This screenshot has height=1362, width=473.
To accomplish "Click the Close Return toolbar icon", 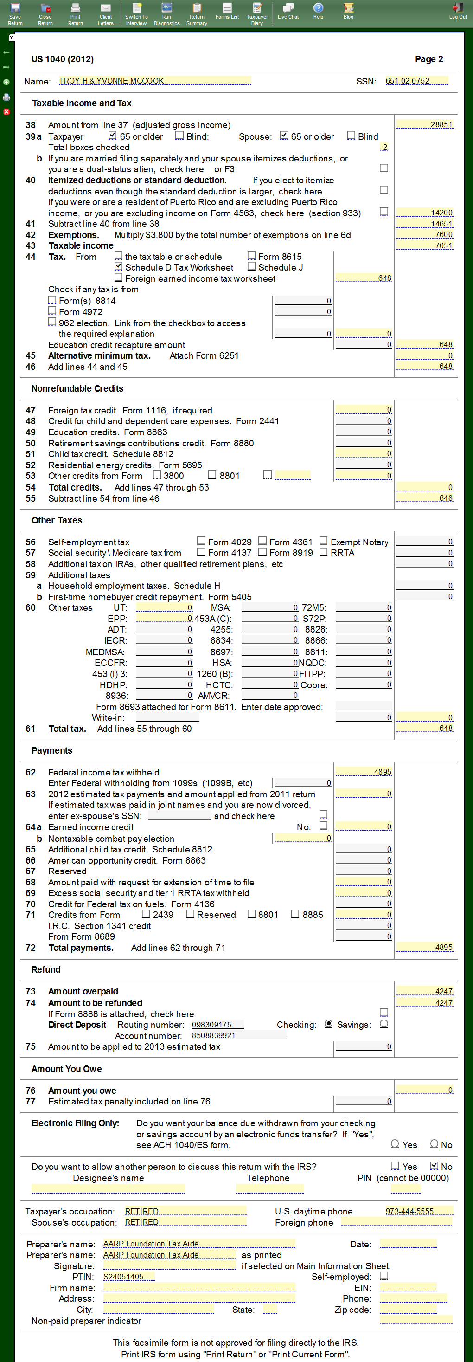I will click(x=45, y=13).
